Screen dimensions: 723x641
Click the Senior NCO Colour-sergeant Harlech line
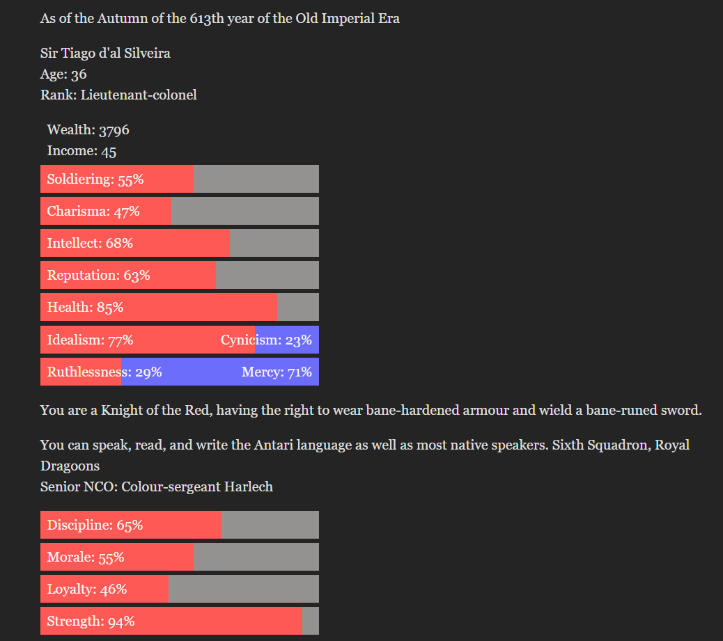click(156, 486)
